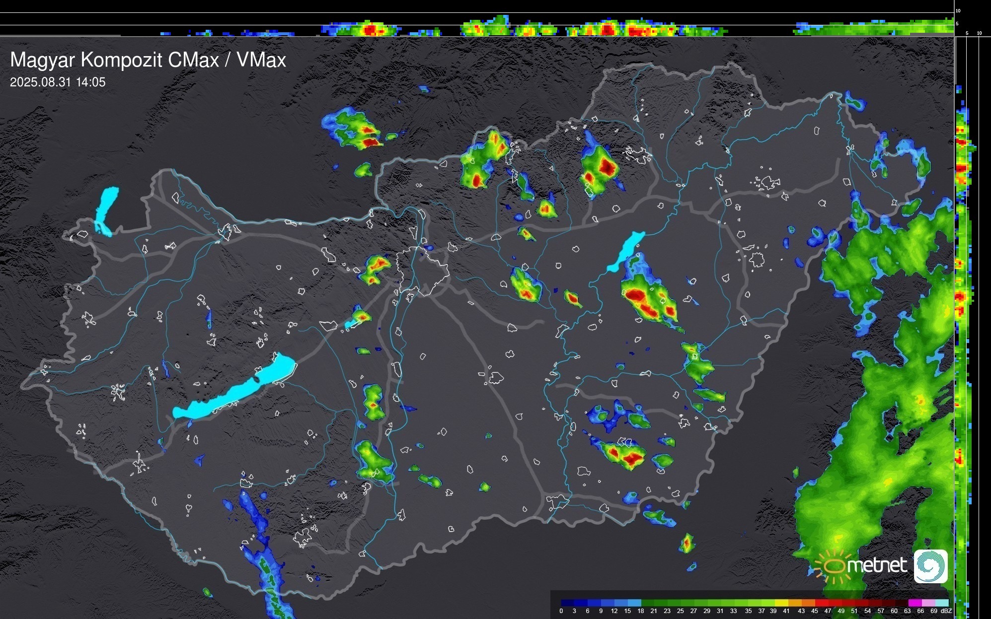Pick the bright red 47 dBZ swatch
Viewport: 991px width, 619px height.
(x=835, y=603)
